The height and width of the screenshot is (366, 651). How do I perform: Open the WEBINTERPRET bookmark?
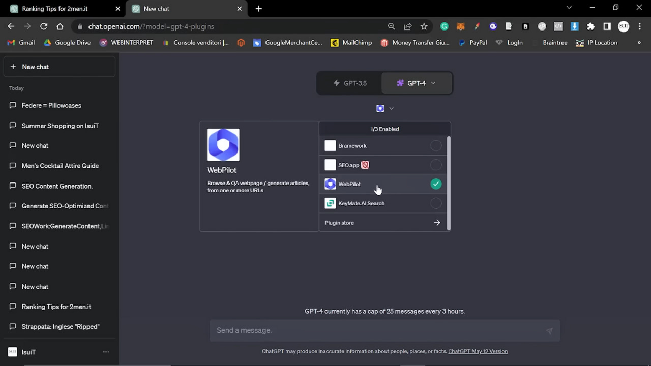[x=126, y=43]
